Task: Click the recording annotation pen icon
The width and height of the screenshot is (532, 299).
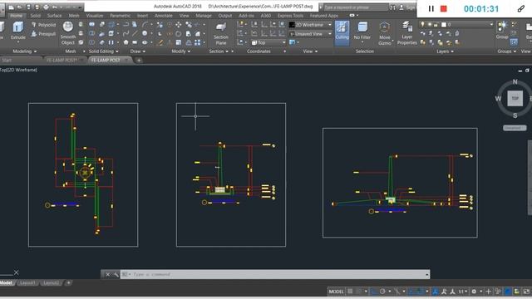Action: (521, 9)
